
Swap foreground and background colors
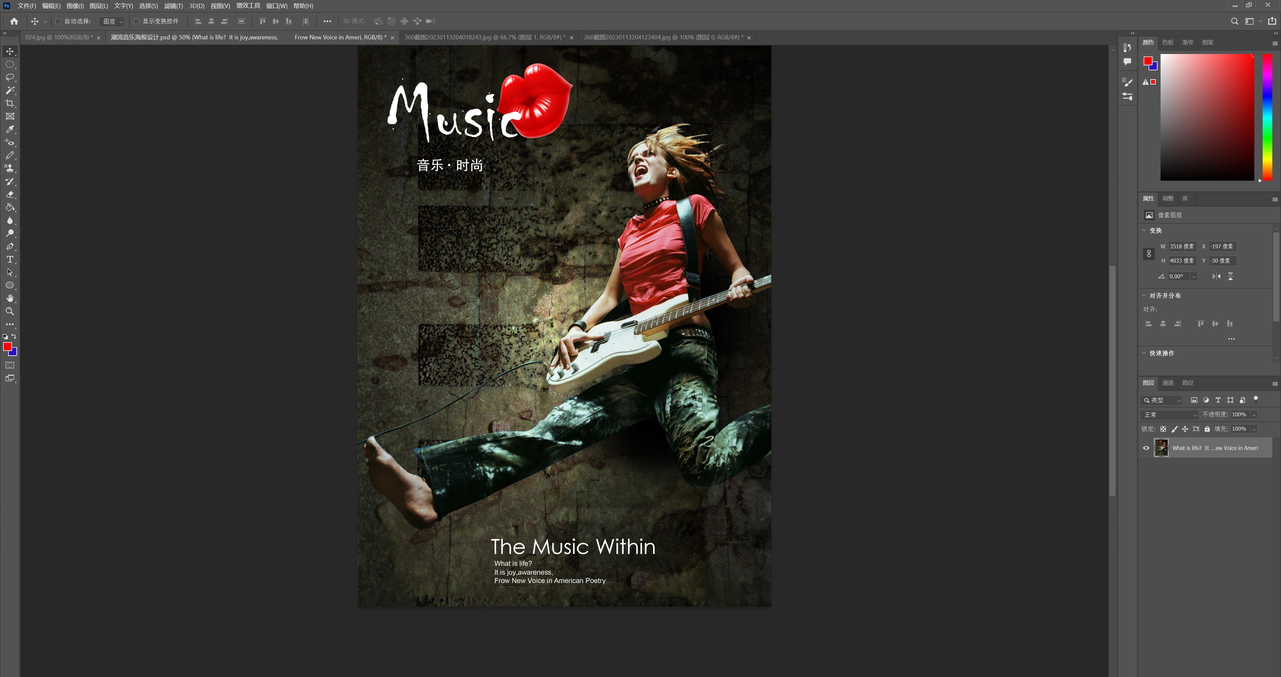pyautogui.click(x=14, y=337)
